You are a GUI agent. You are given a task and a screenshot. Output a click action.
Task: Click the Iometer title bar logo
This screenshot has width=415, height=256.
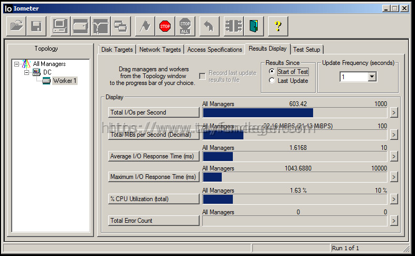[8, 8]
